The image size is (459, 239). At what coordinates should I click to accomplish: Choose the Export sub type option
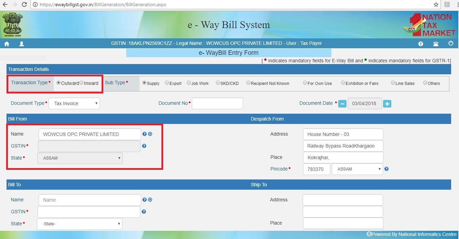[167, 83]
